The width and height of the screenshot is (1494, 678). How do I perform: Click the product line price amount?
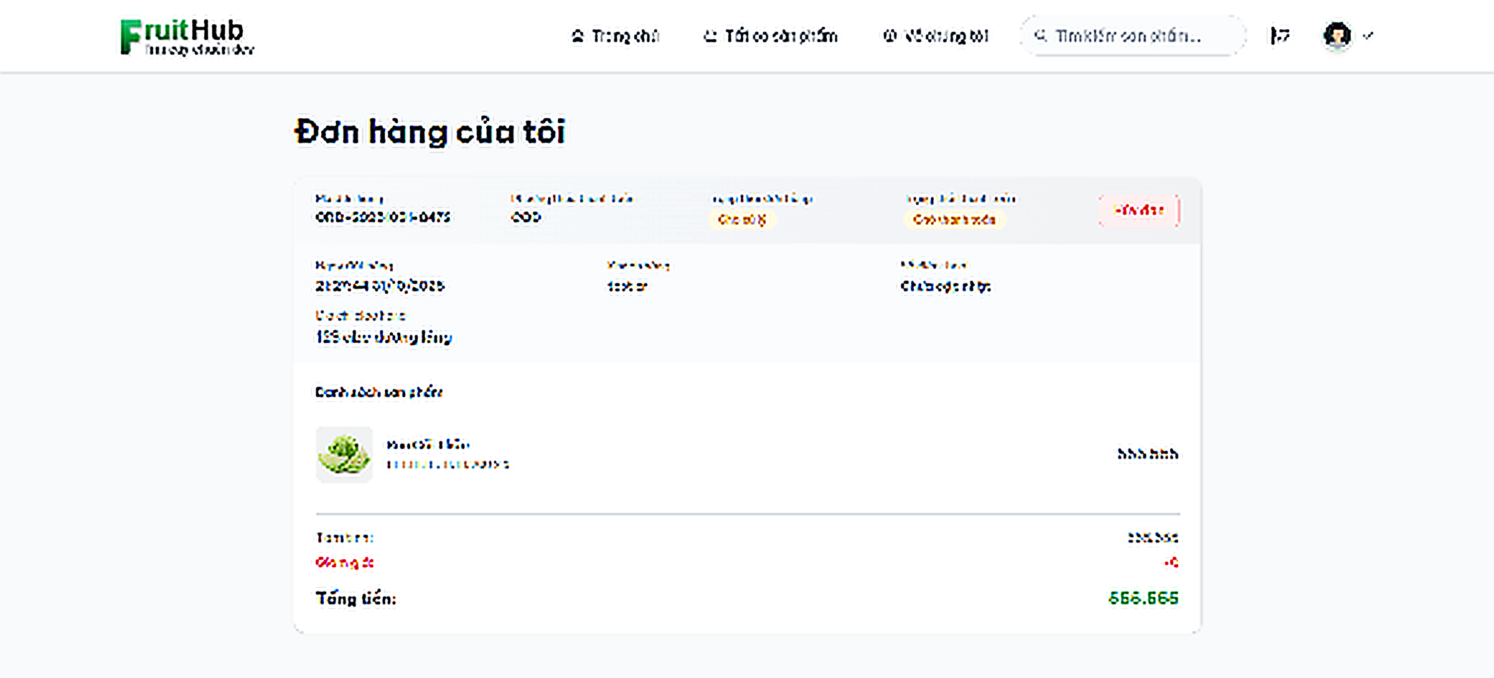1148,454
